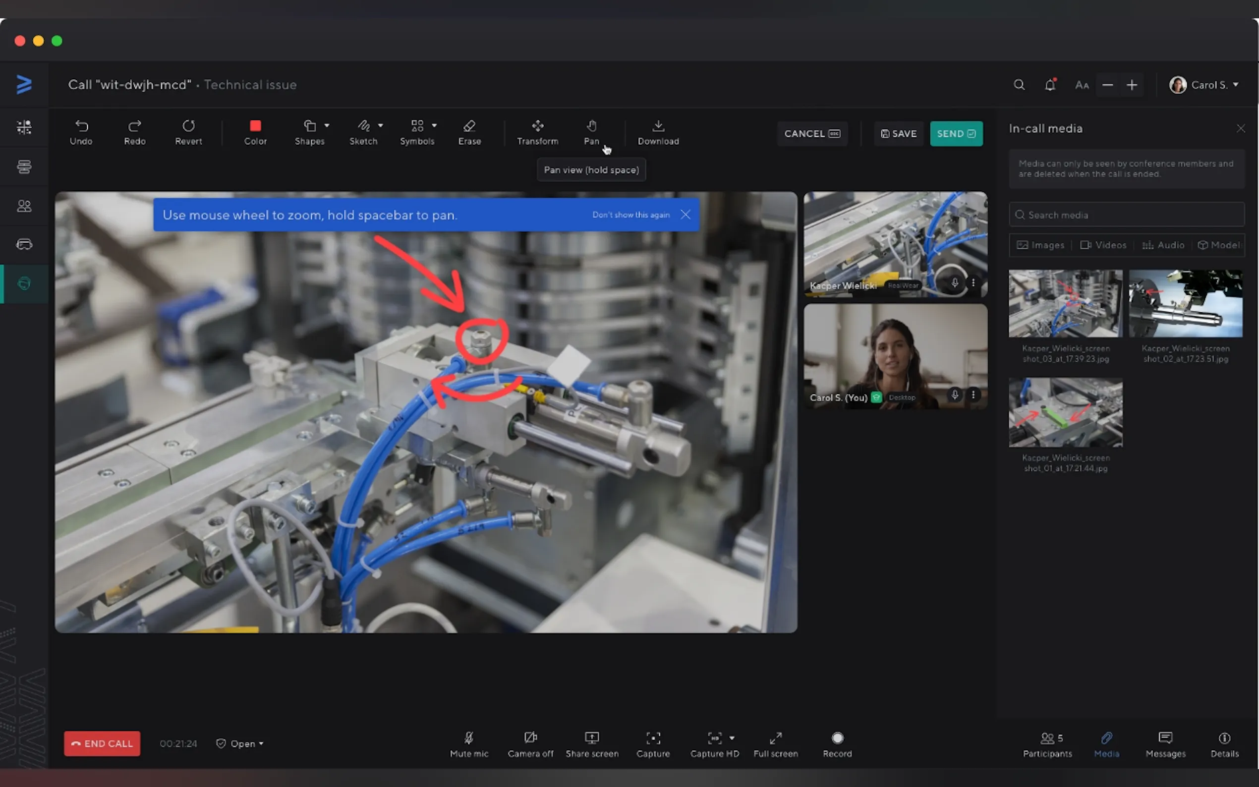Expand the Shapes dropdown arrow
The height and width of the screenshot is (787, 1259).
327,125
